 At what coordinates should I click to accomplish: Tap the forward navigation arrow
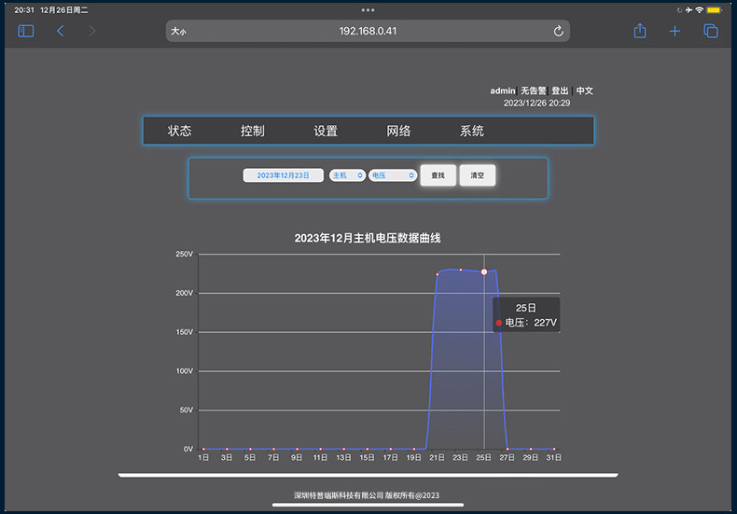click(91, 31)
